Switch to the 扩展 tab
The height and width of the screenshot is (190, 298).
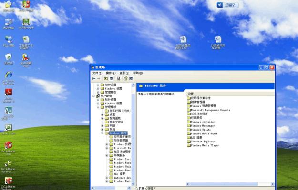(x=141, y=188)
